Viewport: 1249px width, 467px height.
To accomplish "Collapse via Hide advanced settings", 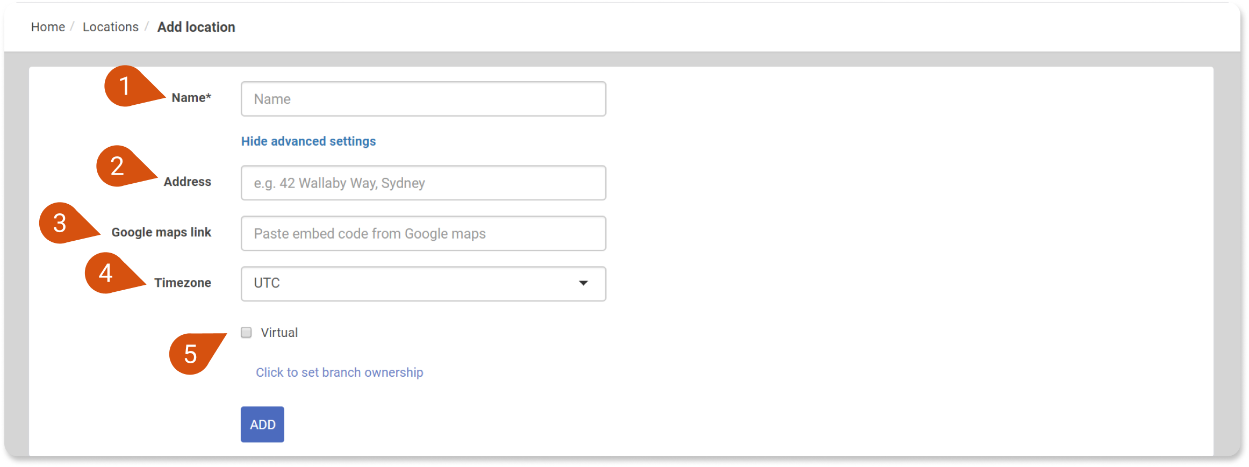I will 308,141.
